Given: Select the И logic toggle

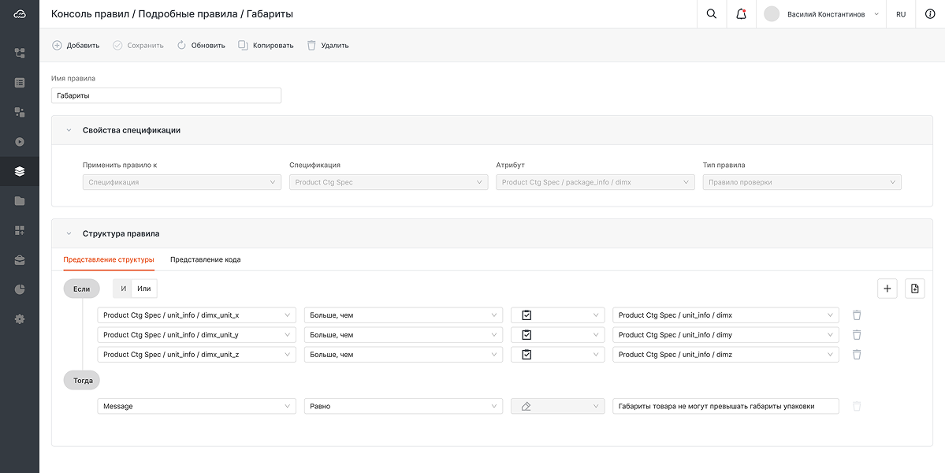Looking at the screenshot, I should click(123, 289).
